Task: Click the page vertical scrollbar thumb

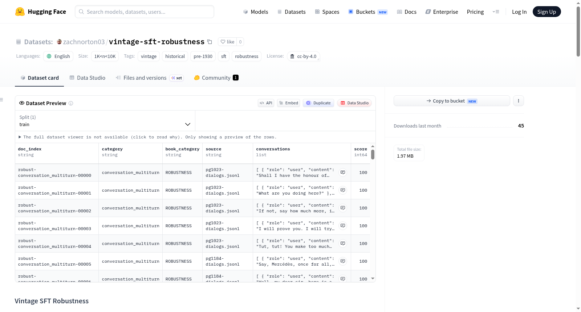Action: pyautogui.click(x=578, y=32)
